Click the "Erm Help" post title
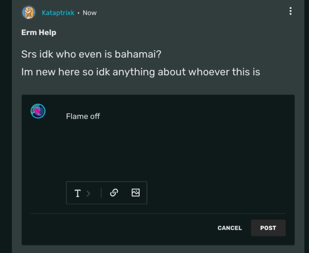The height and width of the screenshot is (253, 309). click(x=39, y=33)
